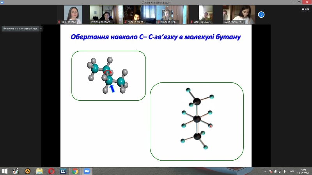Launch AIMP player from taskbar

(x=27, y=171)
